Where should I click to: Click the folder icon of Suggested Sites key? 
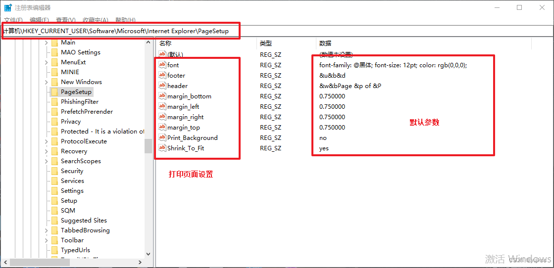[x=54, y=221]
